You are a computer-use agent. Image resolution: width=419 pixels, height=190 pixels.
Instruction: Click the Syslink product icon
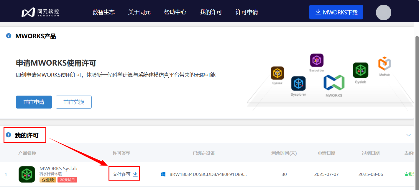(277, 73)
